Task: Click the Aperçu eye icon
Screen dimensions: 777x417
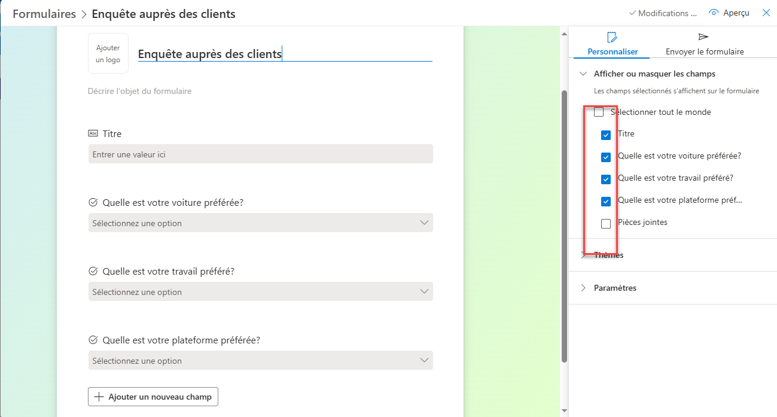Action: pyautogui.click(x=713, y=13)
